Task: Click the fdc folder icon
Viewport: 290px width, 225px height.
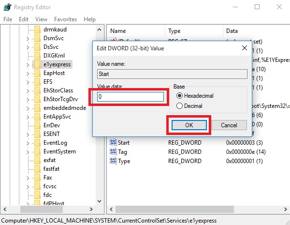Action: click(37, 195)
